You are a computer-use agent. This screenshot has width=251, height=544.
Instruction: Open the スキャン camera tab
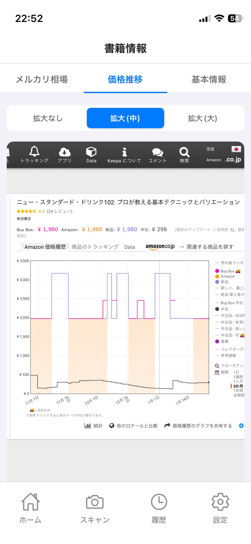point(95,508)
